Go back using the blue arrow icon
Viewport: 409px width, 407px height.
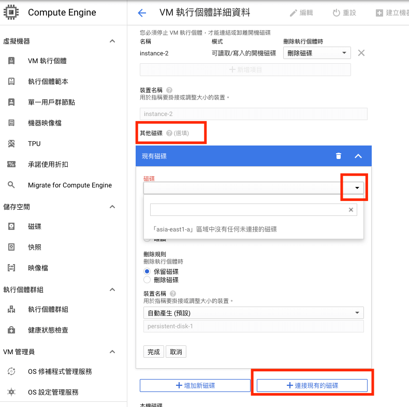142,12
